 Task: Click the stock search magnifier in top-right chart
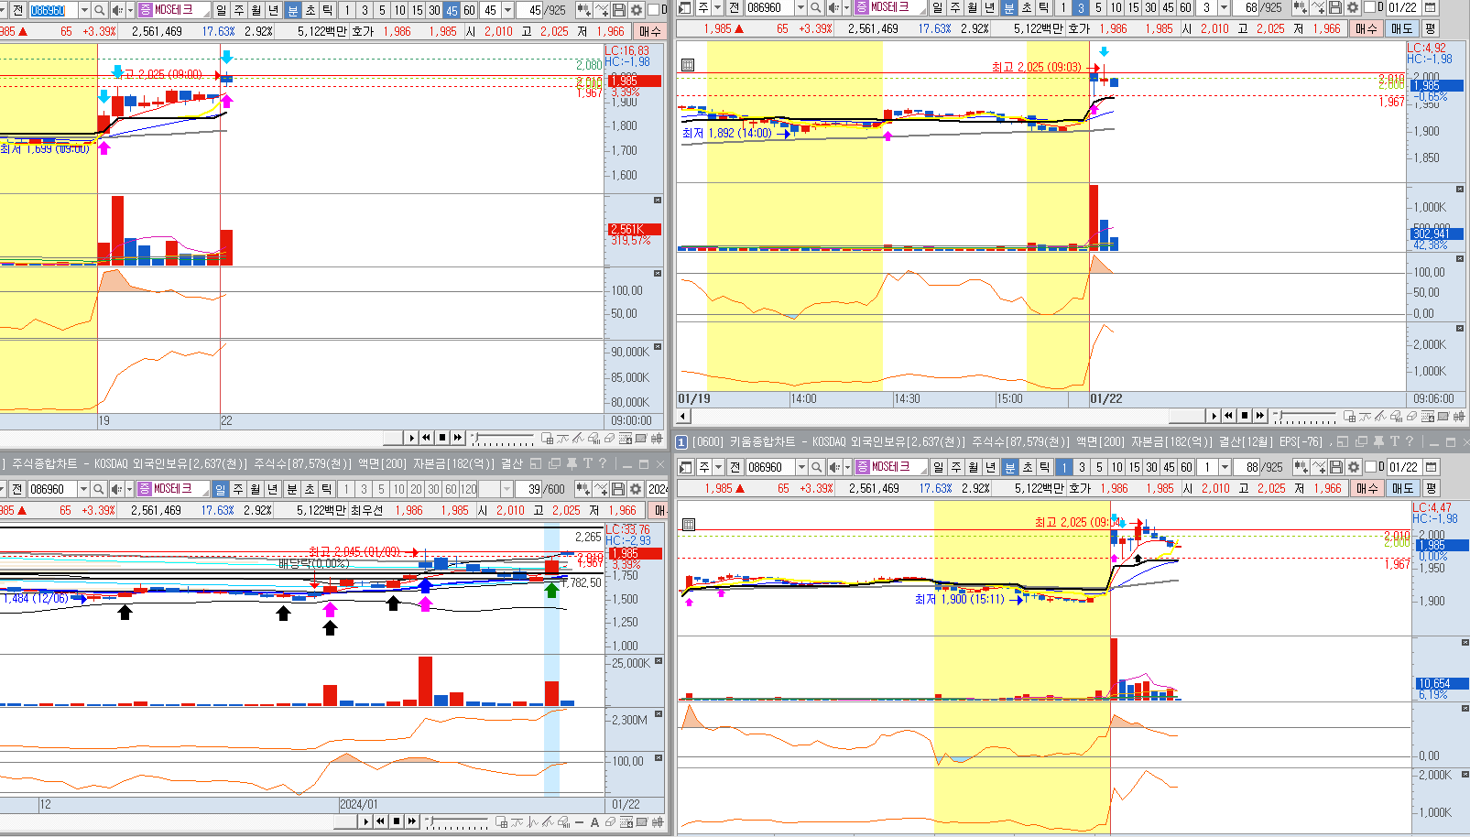[815, 7]
